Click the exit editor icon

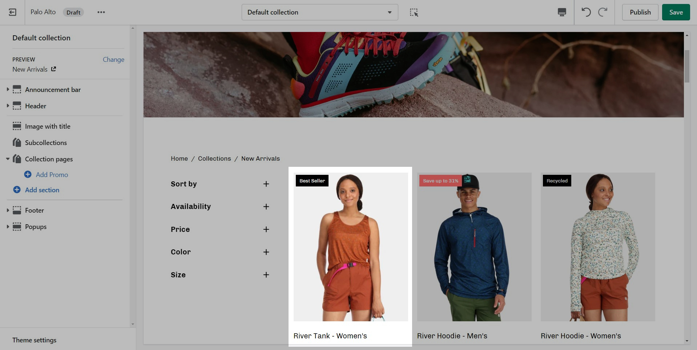click(12, 12)
